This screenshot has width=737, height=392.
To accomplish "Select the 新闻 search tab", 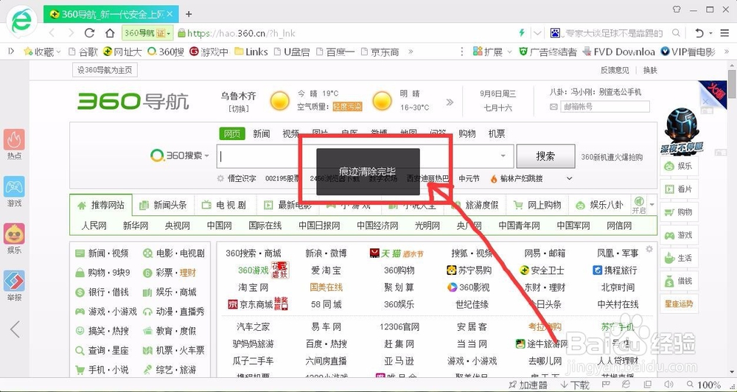I will coord(262,134).
